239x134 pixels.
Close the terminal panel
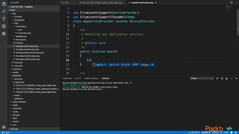236,79
